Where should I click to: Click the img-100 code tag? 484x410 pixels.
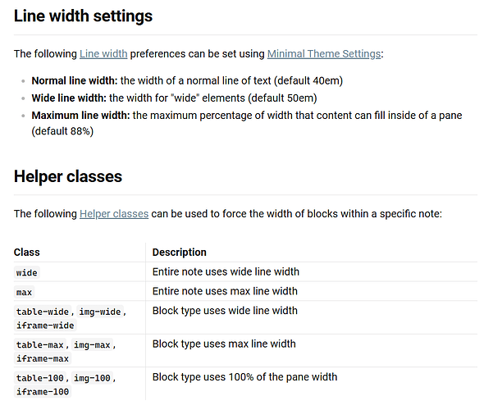(92, 377)
